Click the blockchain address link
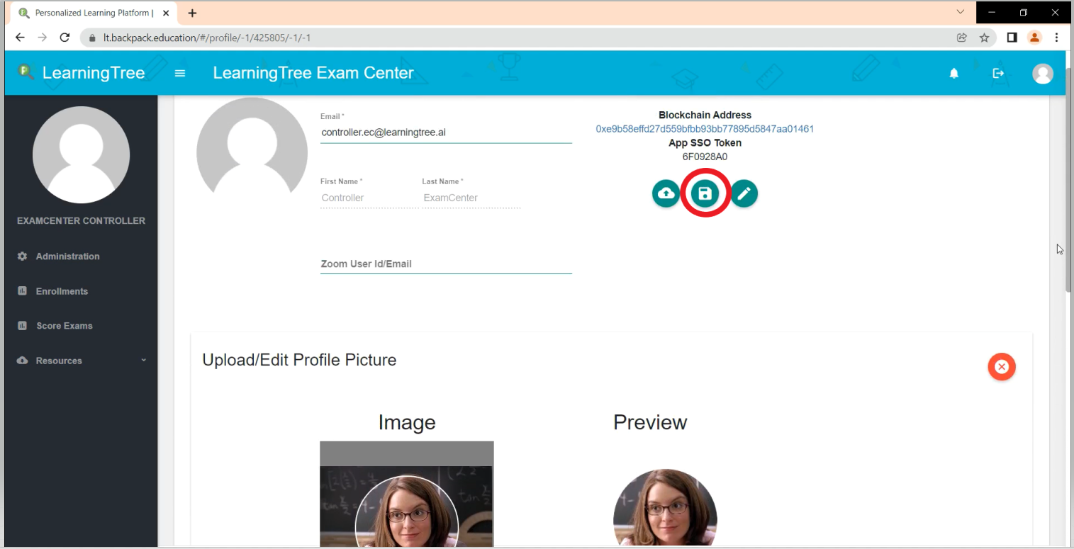The height and width of the screenshot is (549, 1074). (705, 129)
